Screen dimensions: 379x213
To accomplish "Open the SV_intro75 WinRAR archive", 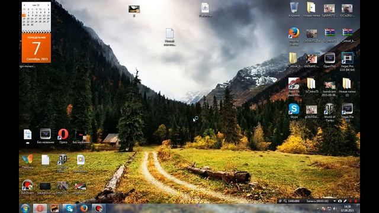I will (329, 33).
